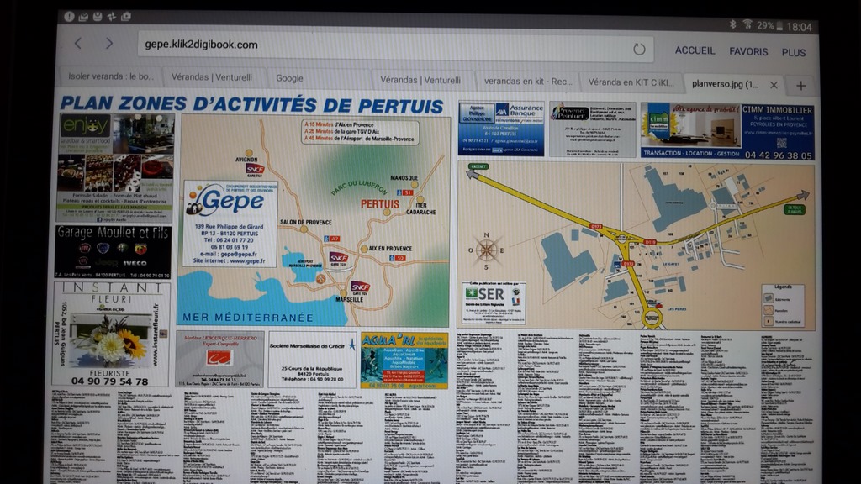Switch to the Véranda en KIT CliKI tab
Image resolution: width=861 pixels, height=484 pixels.
631,82
